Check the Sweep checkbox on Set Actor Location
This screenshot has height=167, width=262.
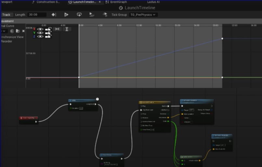pyautogui.click(x=190, y=118)
